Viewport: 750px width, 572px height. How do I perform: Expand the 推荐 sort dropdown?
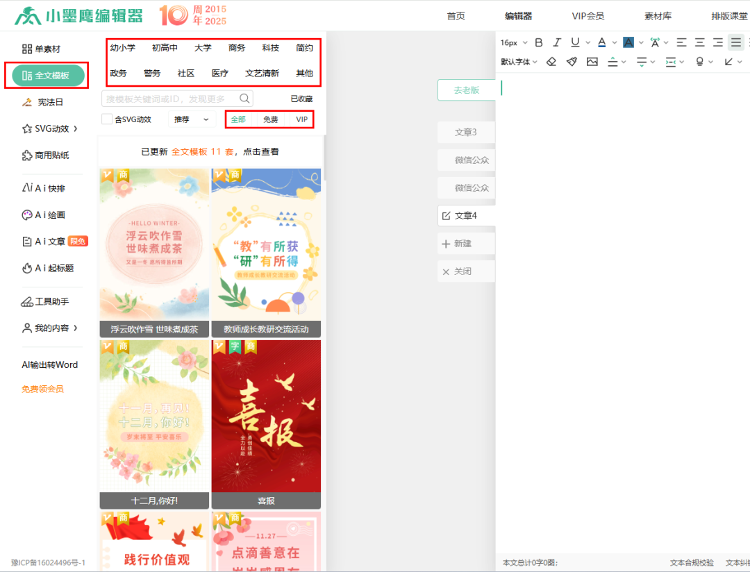192,119
